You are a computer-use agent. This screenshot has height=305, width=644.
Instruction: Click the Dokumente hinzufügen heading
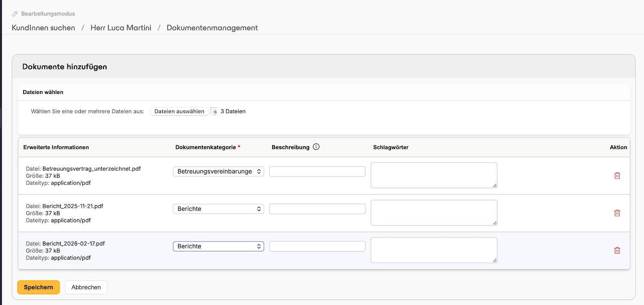(x=64, y=67)
